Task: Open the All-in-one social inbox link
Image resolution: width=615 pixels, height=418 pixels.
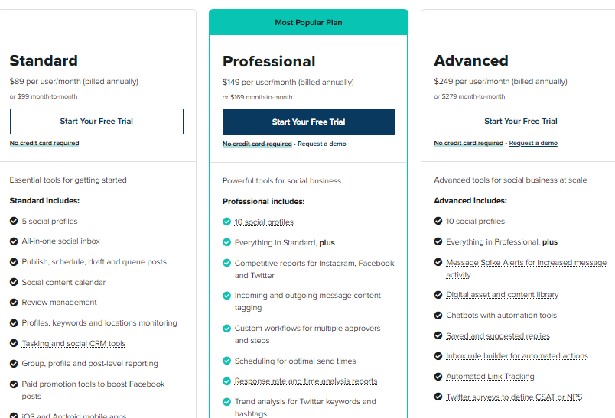Action: tap(60, 241)
